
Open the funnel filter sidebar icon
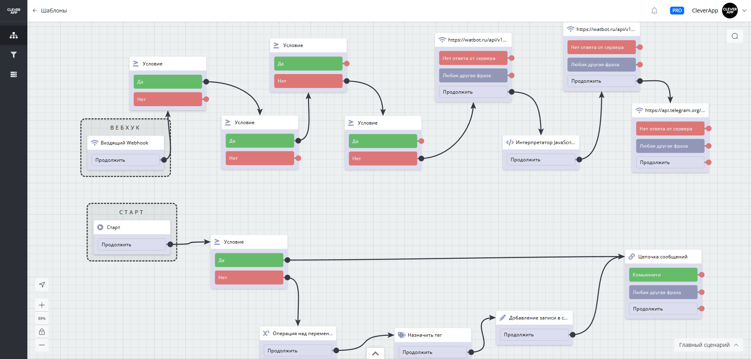[14, 55]
